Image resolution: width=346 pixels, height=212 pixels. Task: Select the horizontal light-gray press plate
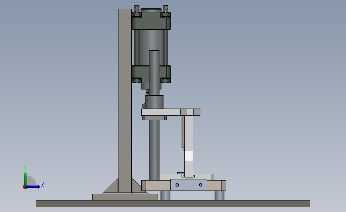point(171,112)
